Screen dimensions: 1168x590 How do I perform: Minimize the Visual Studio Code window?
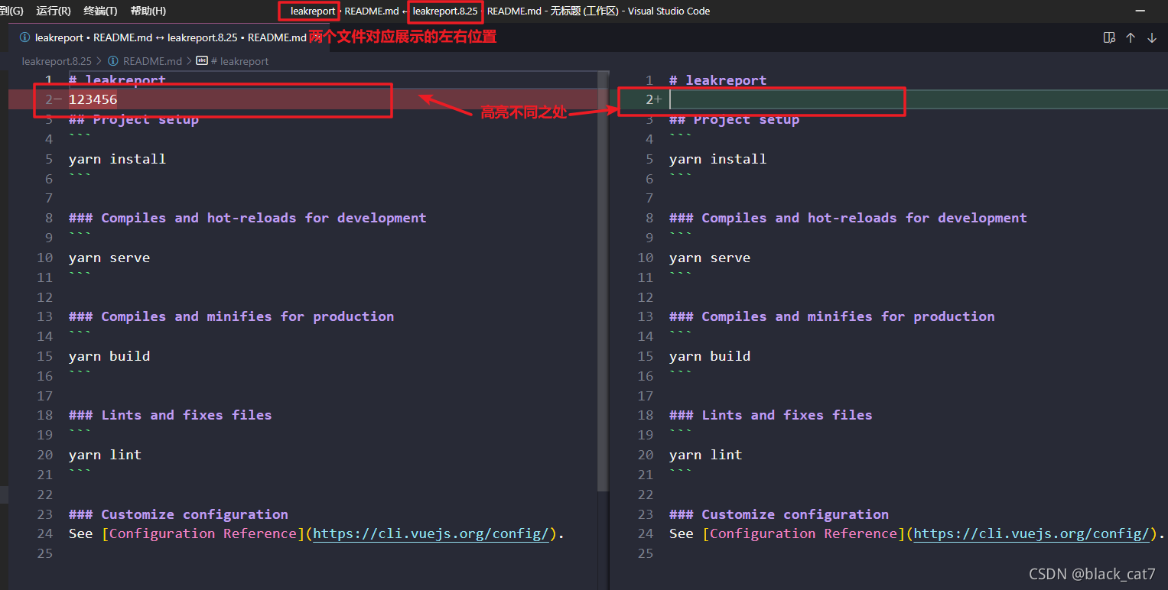pyautogui.click(x=1140, y=11)
